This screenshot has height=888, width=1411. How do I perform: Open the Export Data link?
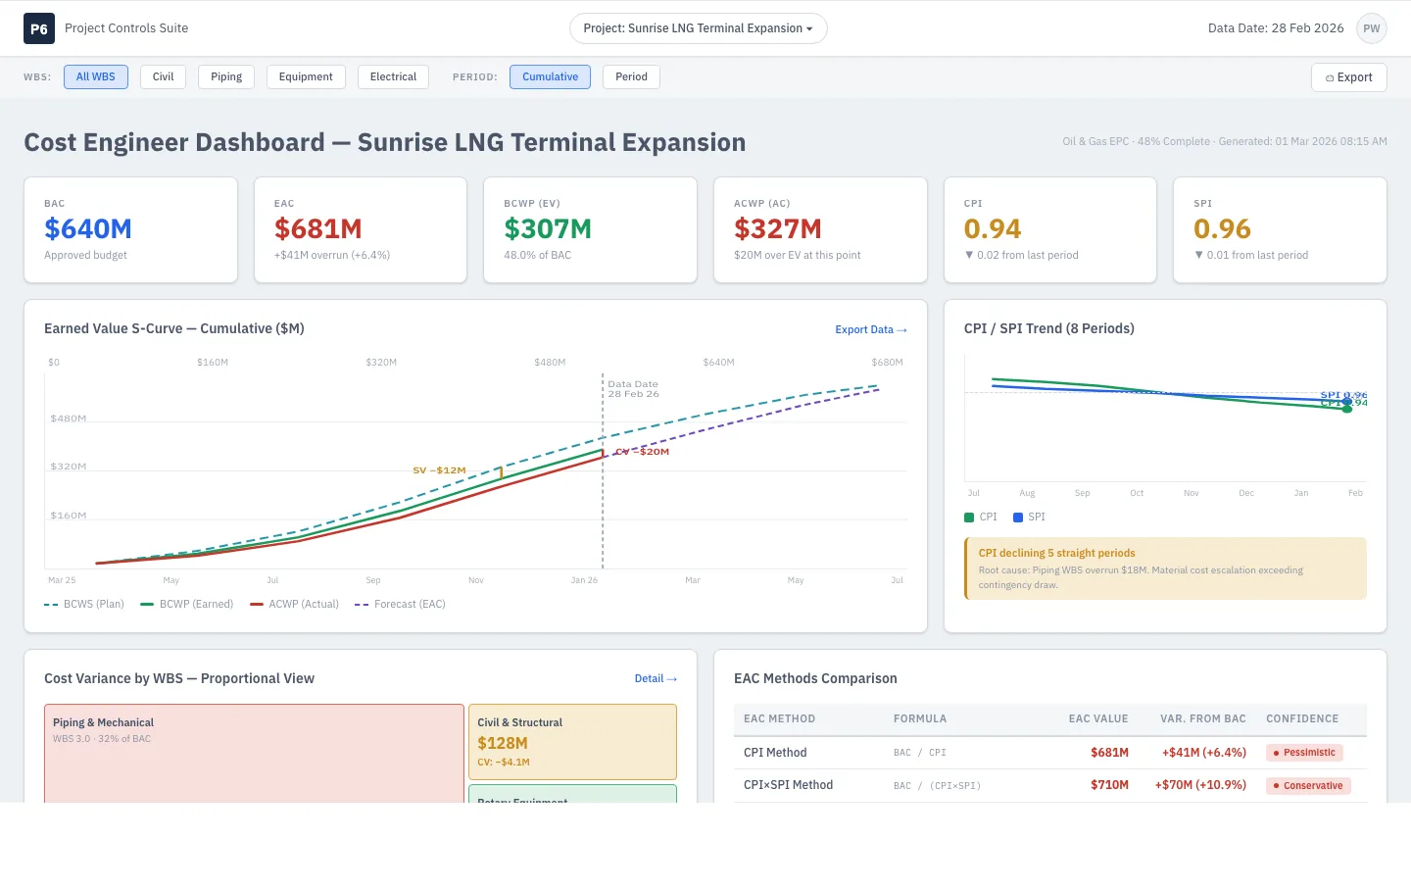pyautogui.click(x=871, y=329)
